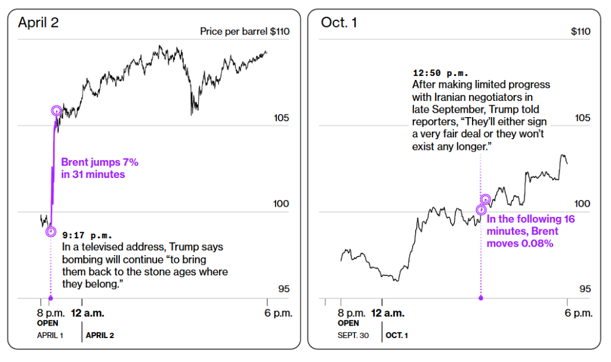
Task: Click the "9:17 p.m." timestamp label
Action: point(87,235)
